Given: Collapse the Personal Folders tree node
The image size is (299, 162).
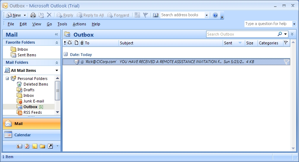Looking at the screenshot, I should (x=7, y=79).
